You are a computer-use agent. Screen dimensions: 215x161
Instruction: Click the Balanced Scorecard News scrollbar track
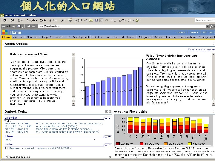pyautogui.click(x=73, y=79)
